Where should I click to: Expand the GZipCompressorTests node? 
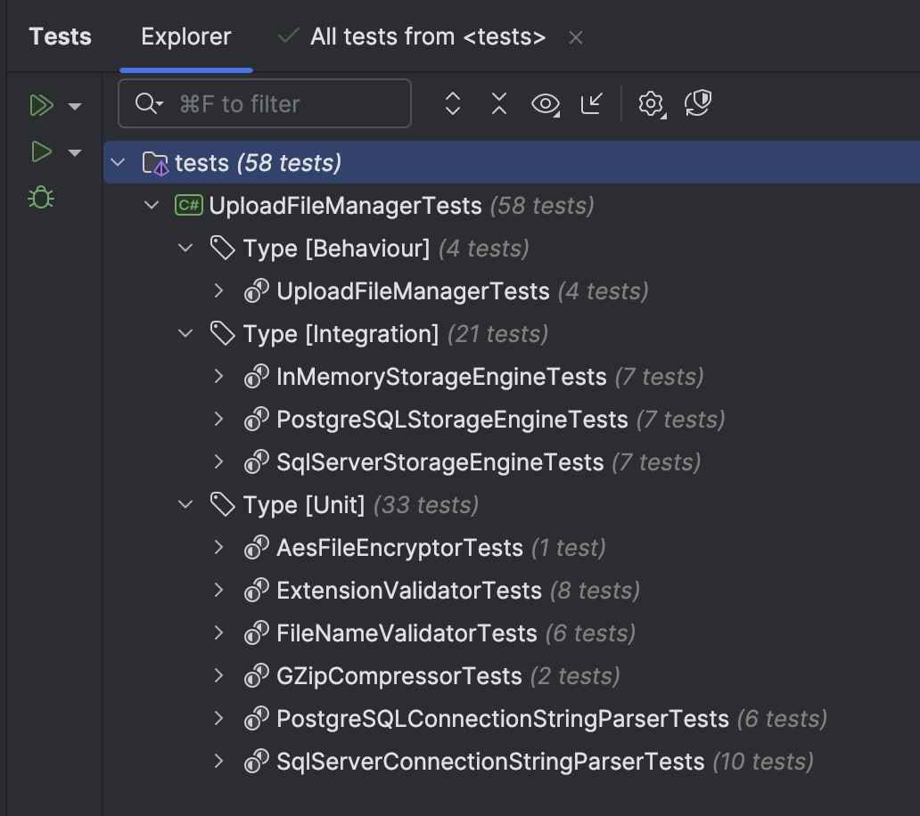click(218, 676)
